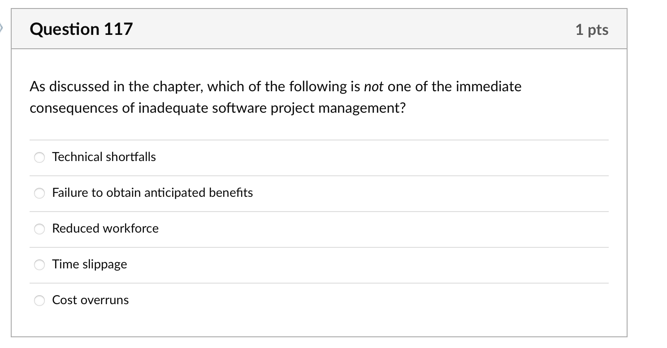Select the Technical shortfalls answer option
The height and width of the screenshot is (348, 667).
tap(104, 157)
